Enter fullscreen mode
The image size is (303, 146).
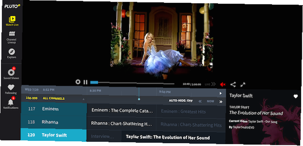click(x=243, y=85)
